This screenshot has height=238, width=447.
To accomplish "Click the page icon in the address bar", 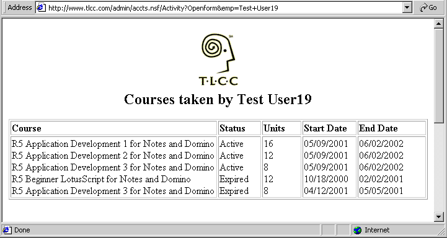I will (42, 7).
